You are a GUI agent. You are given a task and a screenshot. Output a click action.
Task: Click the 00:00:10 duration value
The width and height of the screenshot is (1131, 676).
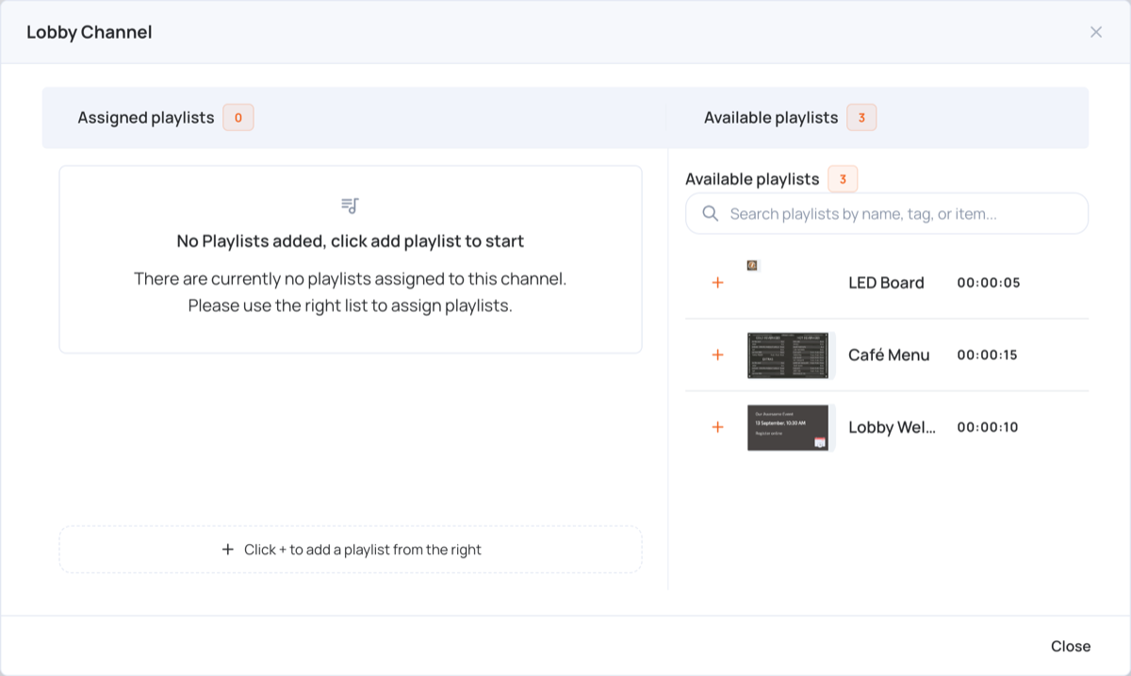pyautogui.click(x=989, y=427)
